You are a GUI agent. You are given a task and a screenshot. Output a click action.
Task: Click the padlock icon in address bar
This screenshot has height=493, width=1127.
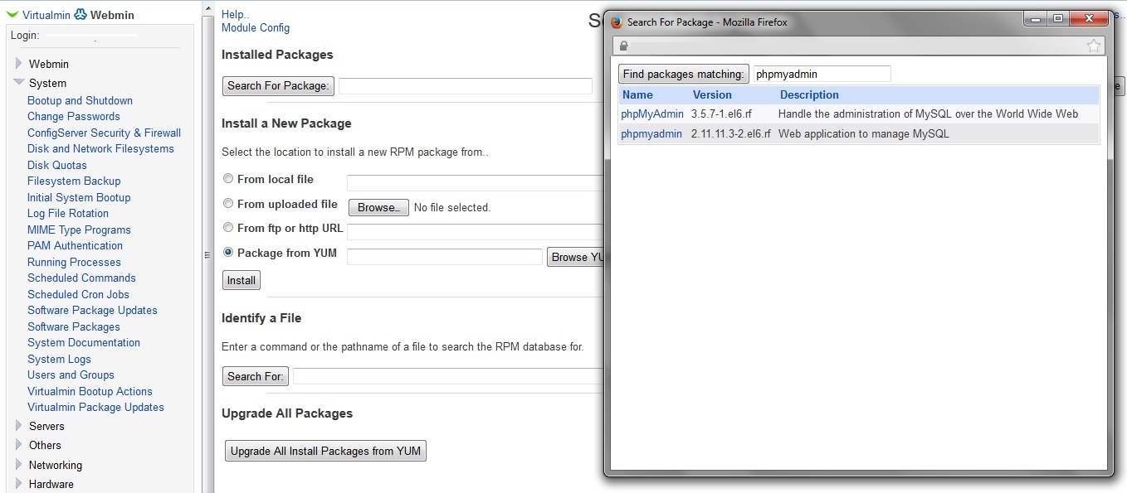[x=624, y=46]
